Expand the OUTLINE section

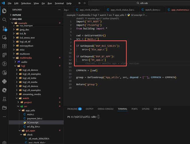[17, 15]
